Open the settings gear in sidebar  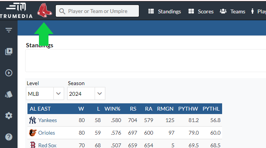pyautogui.click(x=9, y=116)
